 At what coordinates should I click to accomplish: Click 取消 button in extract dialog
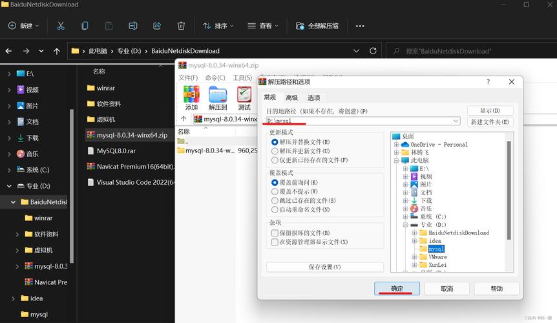pos(447,289)
